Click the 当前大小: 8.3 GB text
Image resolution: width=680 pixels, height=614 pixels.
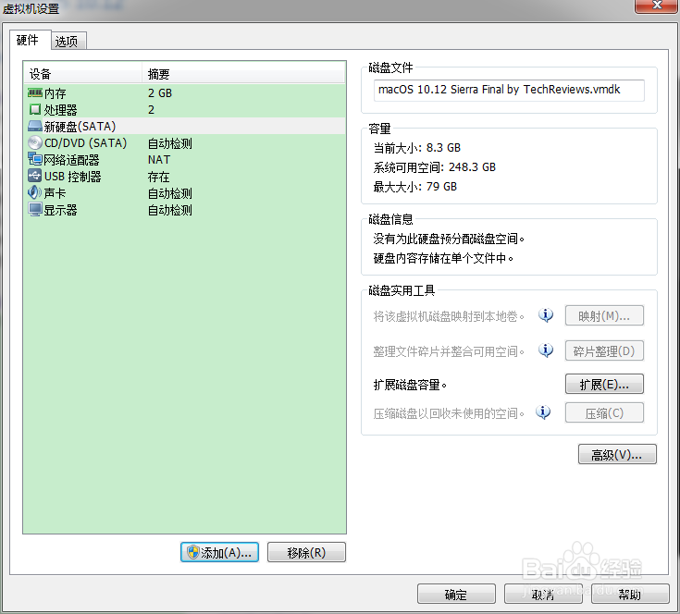(417, 148)
